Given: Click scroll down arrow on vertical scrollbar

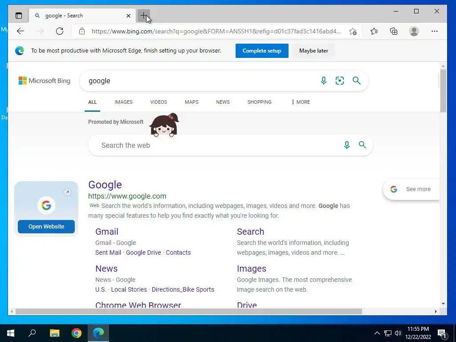Looking at the screenshot, I should 443,304.
